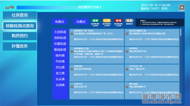Click the 南华法治廉政公园 site name

pos(138,31)
